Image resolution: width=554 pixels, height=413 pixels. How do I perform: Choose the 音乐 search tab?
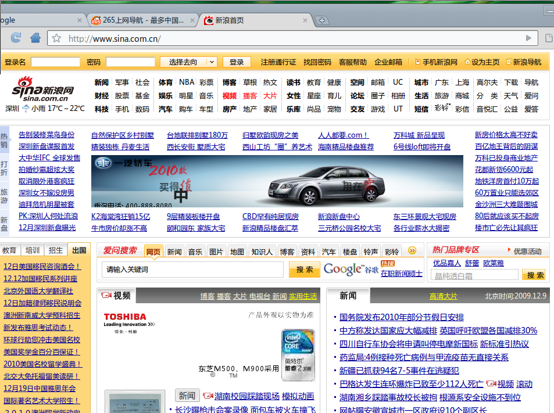tap(195, 252)
